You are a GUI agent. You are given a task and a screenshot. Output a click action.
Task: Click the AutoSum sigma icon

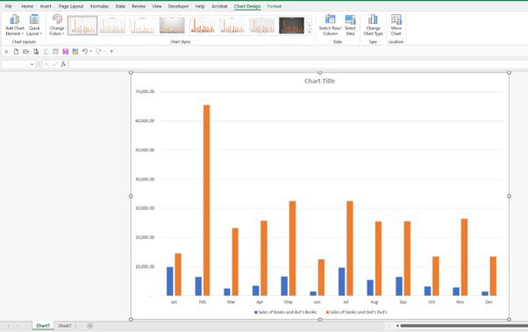[x=46, y=52]
